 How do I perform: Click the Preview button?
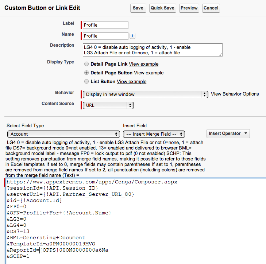(189, 8)
